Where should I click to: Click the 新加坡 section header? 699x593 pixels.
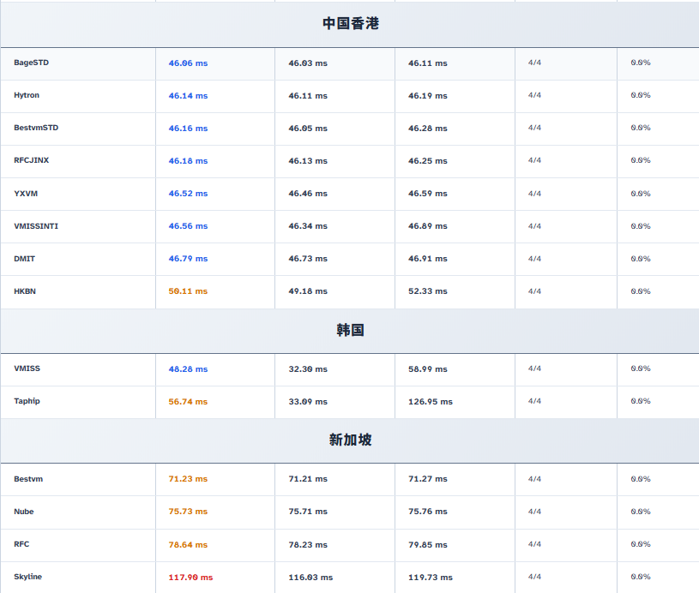(350, 440)
